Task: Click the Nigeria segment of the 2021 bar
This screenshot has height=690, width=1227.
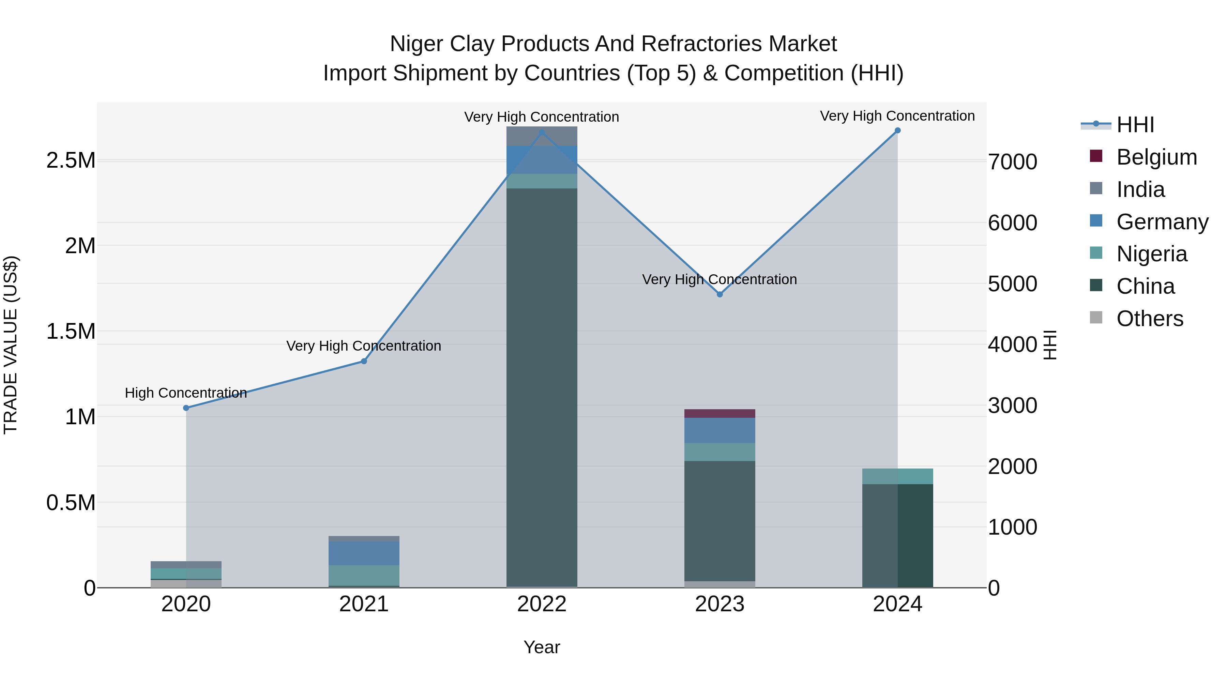Action: pyautogui.click(x=364, y=576)
